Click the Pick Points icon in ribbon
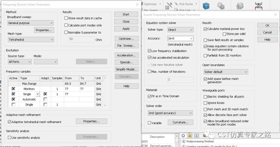Viewport: 280px width, 147px height. point(176,4)
